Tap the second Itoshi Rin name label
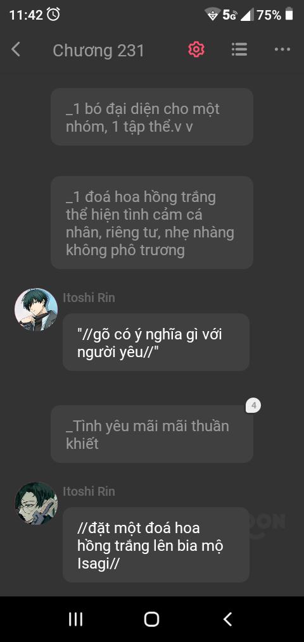The width and height of the screenshot is (304, 642). (x=89, y=491)
